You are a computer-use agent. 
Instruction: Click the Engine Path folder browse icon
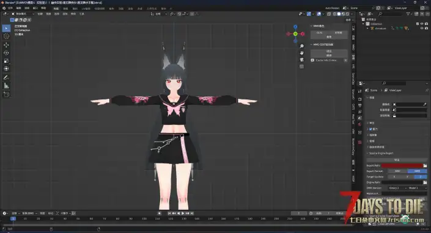(425, 182)
